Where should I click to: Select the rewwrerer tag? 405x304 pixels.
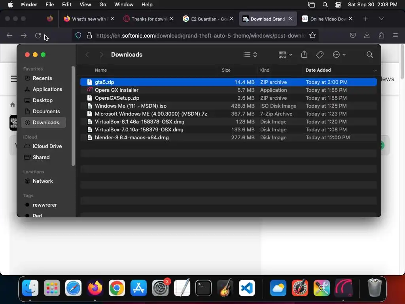[x=44, y=205]
